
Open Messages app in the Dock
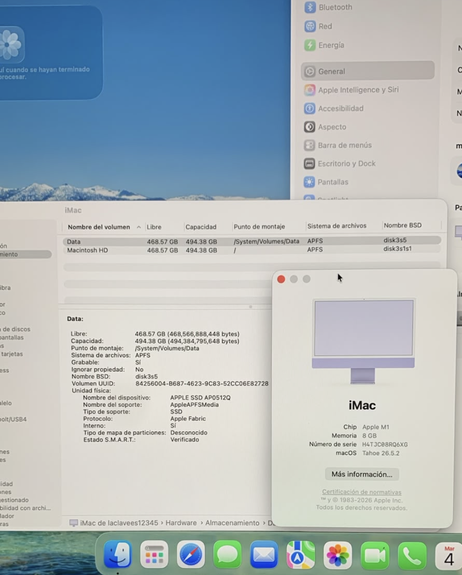227,555
